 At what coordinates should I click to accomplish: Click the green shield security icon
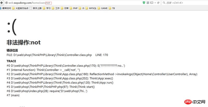point(144,3)
